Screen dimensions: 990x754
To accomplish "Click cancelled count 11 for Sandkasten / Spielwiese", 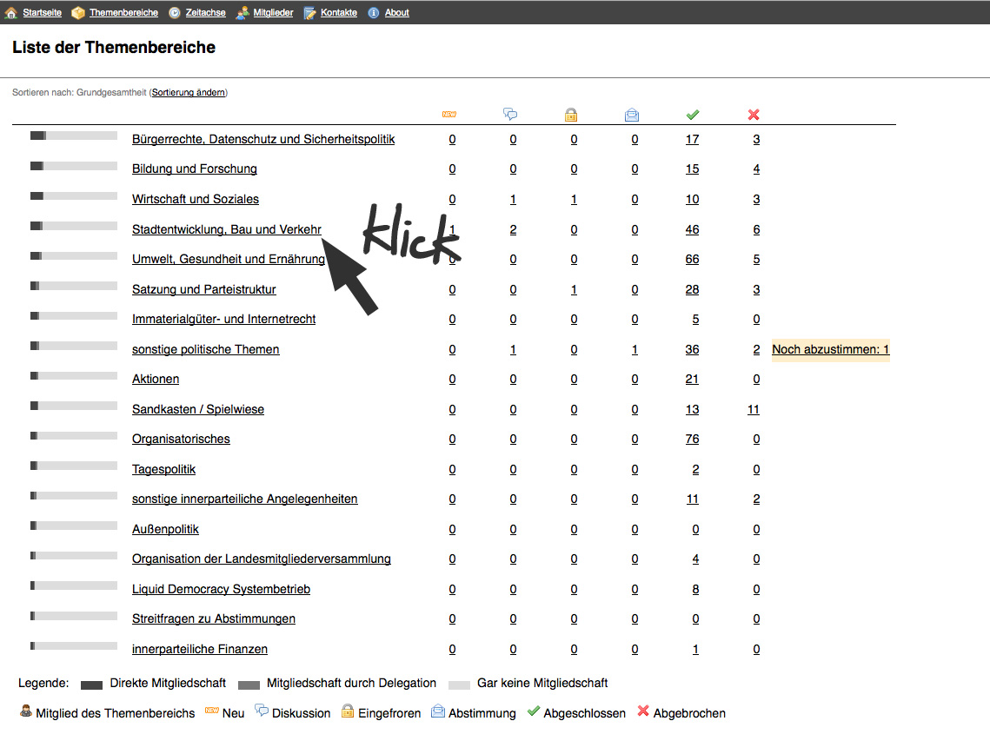I will pos(754,409).
